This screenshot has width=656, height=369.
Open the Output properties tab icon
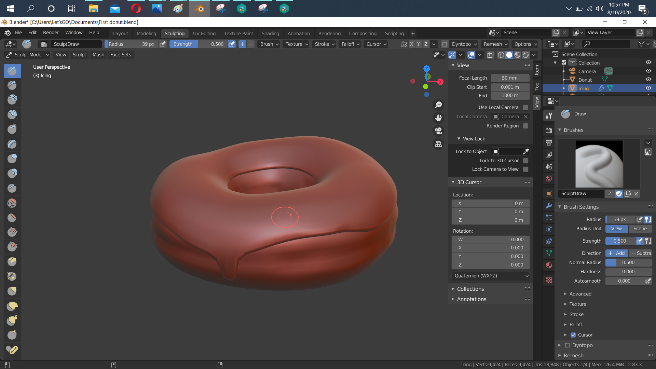[x=549, y=142]
